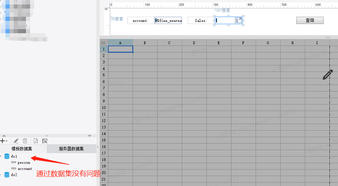The image size is (338, 186).
Task: Click cell B18 in the grid
Action: tap(145, 160)
